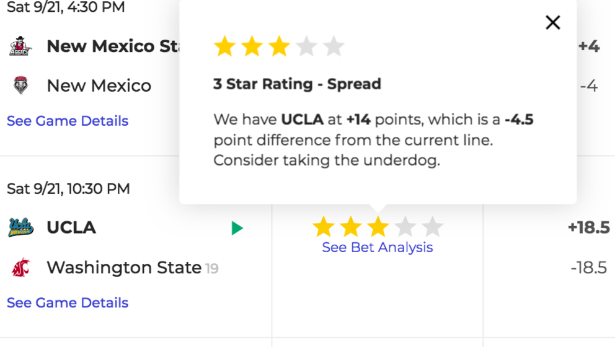The height and width of the screenshot is (347, 615).
Task: Click the Washington State Cougars logo
Action: tap(21, 268)
